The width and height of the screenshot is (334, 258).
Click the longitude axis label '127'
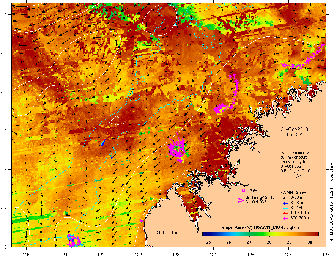(326, 254)
